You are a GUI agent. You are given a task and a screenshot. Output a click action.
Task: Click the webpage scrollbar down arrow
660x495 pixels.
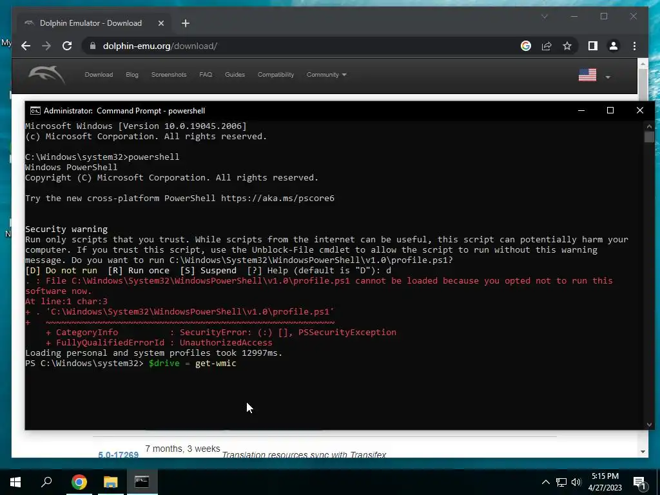tap(643, 452)
